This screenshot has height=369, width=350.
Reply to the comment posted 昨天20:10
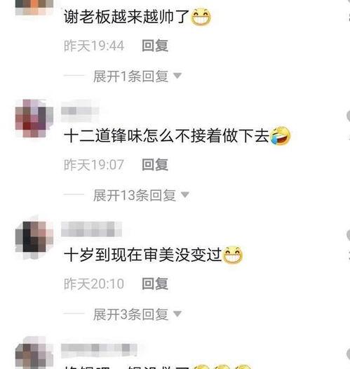(155, 283)
